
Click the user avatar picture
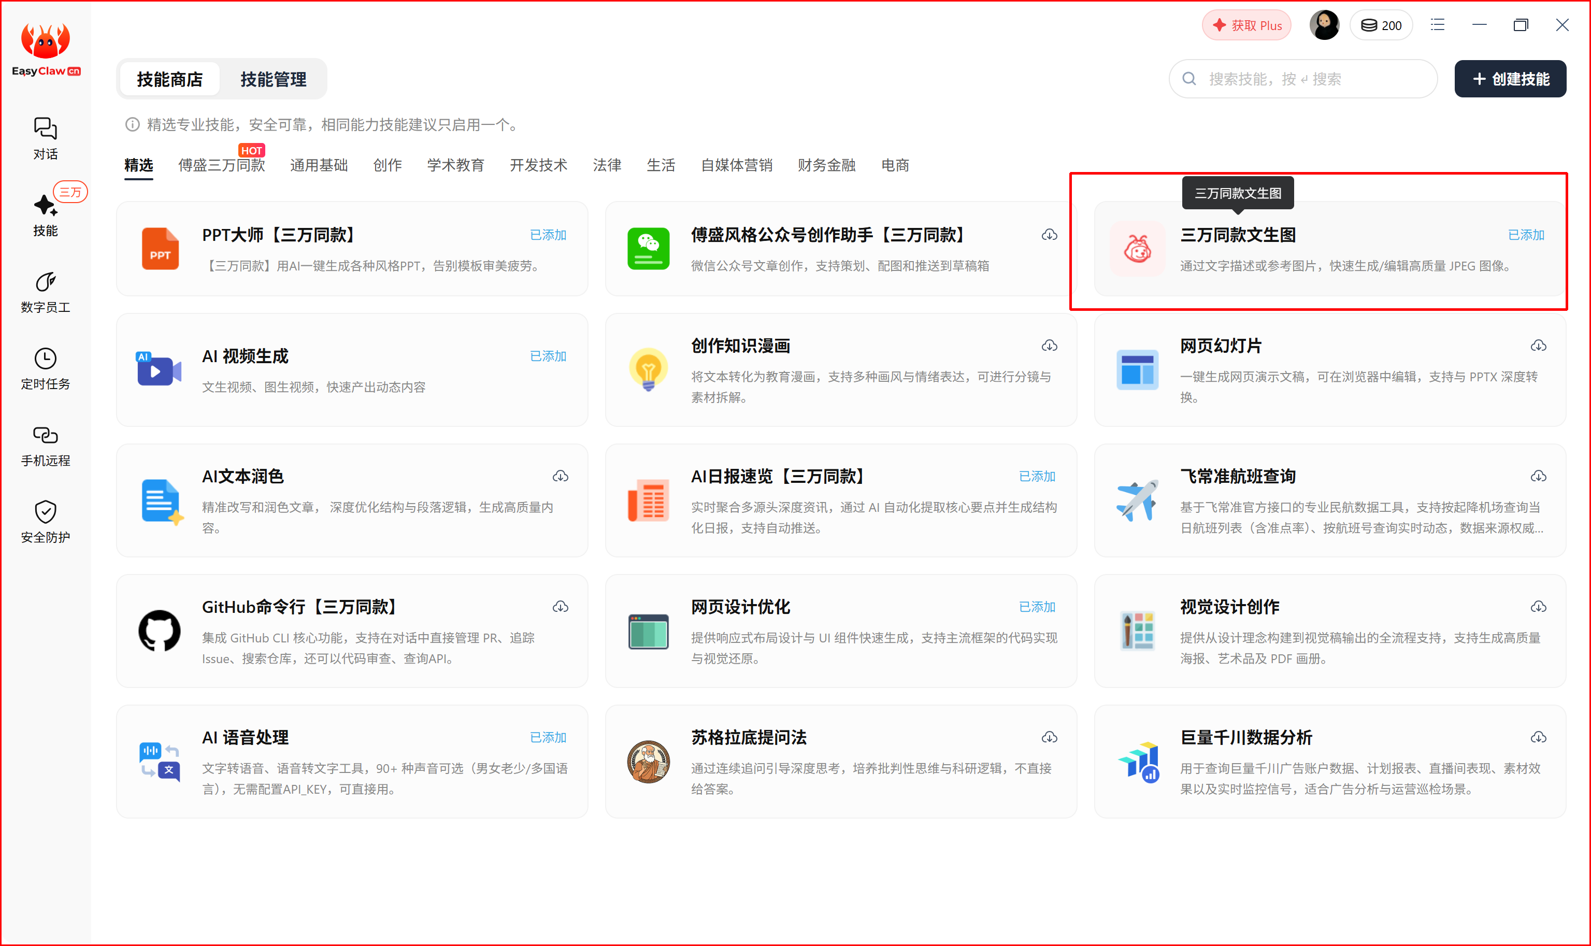(x=1324, y=25)
